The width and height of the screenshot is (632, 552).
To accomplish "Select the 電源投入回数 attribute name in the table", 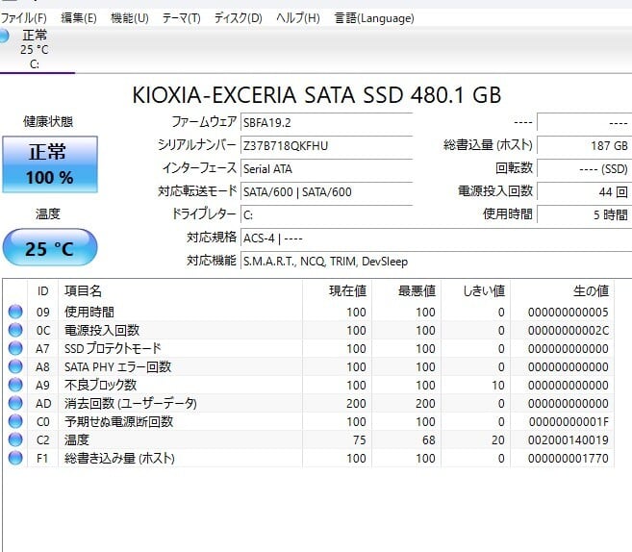I will pos(102,331).
